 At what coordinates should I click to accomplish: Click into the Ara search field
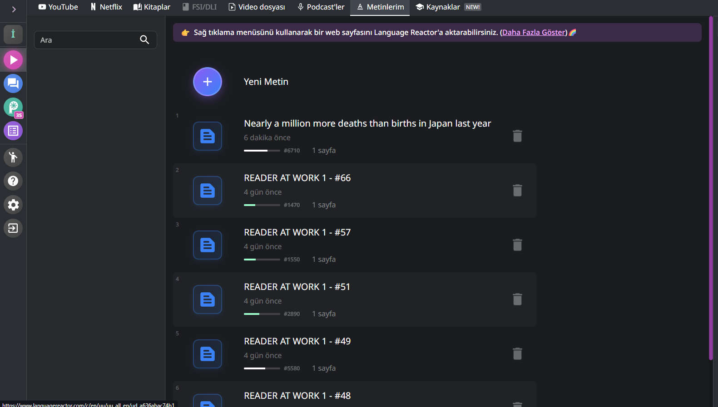[x=89, y=40]
